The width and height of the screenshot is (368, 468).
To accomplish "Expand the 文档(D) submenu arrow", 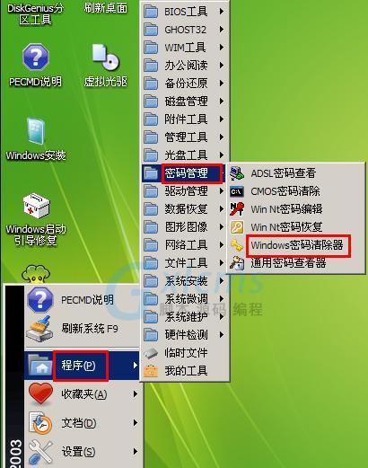I will (x=136, y=423).
